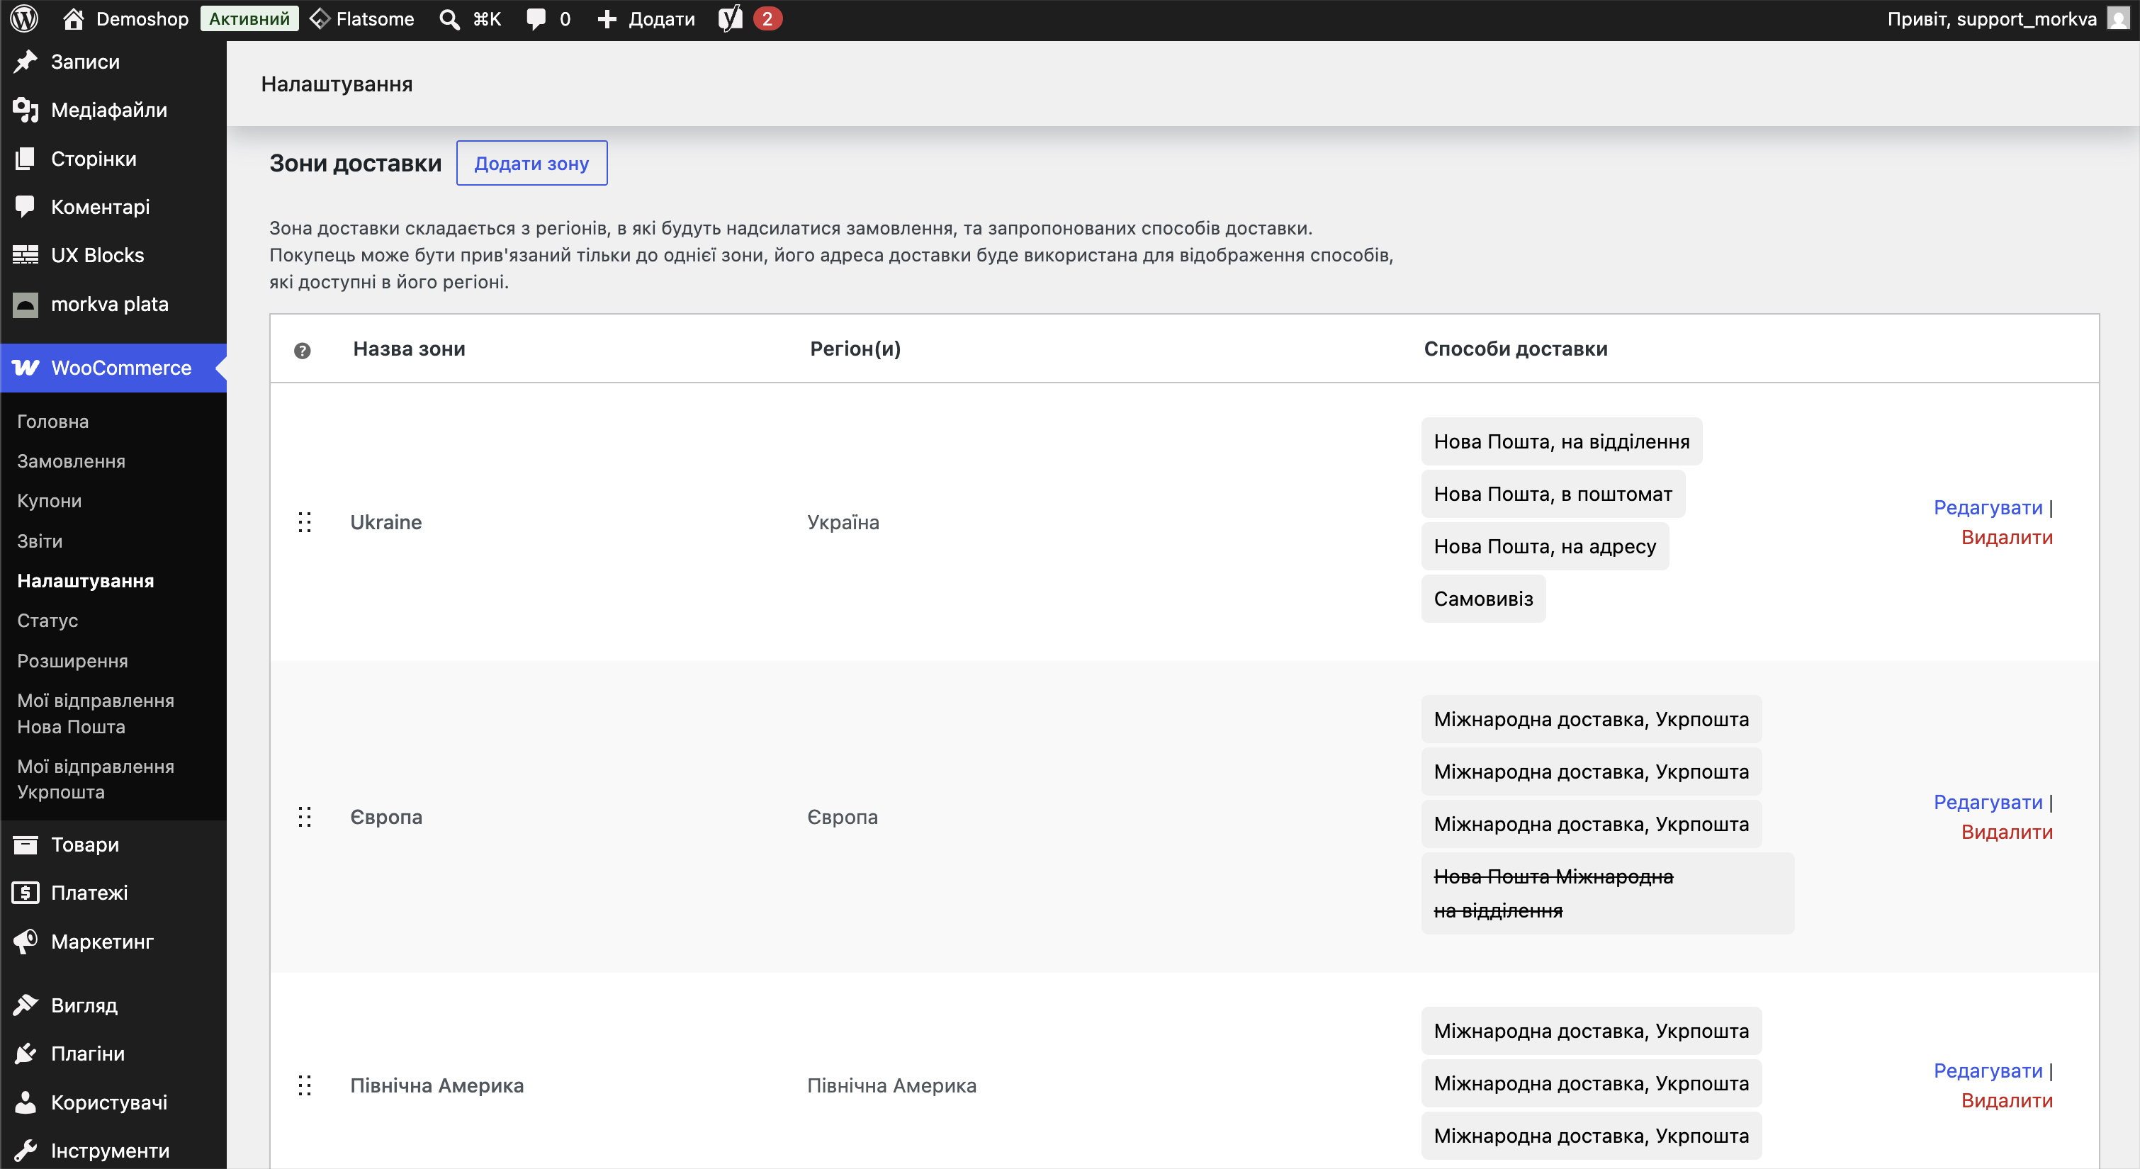This screenshot has width=2140, height=1169.
Task: Click the Інструменти wrench icon
Action: 25,1151
